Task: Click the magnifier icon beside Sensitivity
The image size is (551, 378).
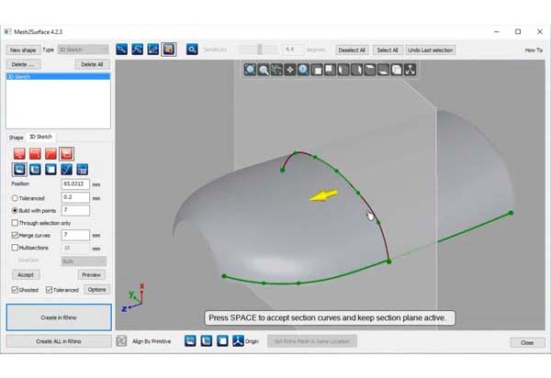Action: point(192,50)
